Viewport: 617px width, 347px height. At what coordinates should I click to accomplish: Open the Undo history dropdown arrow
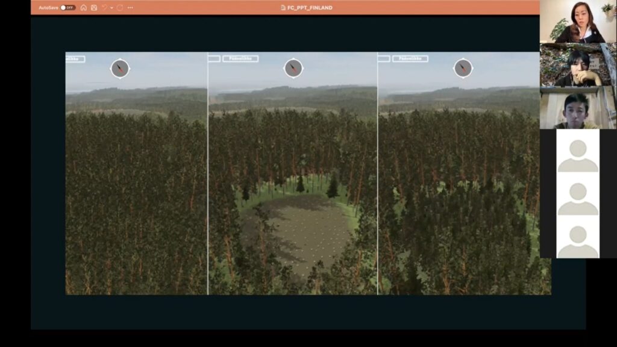pyautogui.click(x=111, y=8)
